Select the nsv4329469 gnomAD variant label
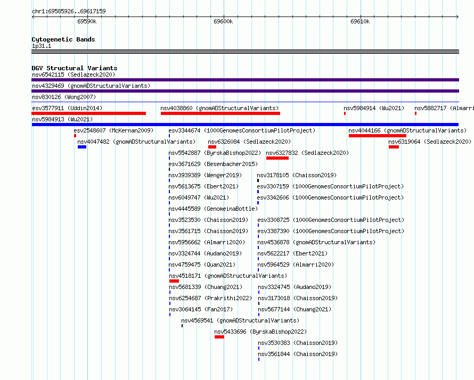Screen dimensions: 474x380 click(x=91, y=86)
